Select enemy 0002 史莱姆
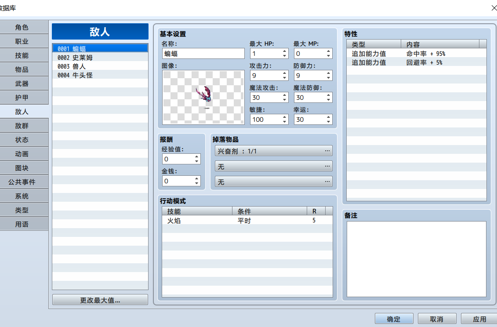 tap(100, 58)
